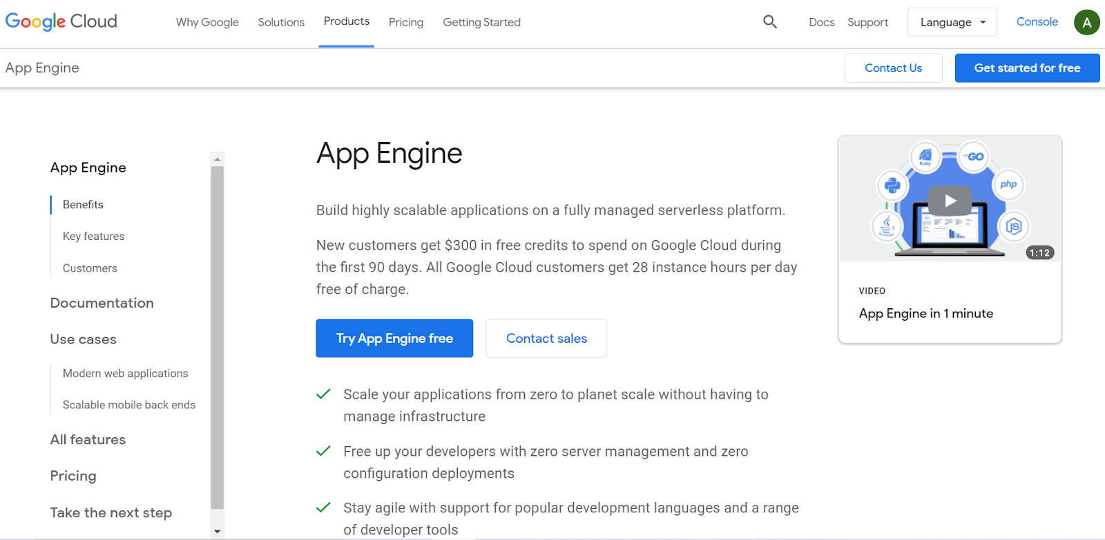This screenshot has width=1105, height=540.
Task: Click the Java icon in video thumbnail
Action: tap(887, 226)
